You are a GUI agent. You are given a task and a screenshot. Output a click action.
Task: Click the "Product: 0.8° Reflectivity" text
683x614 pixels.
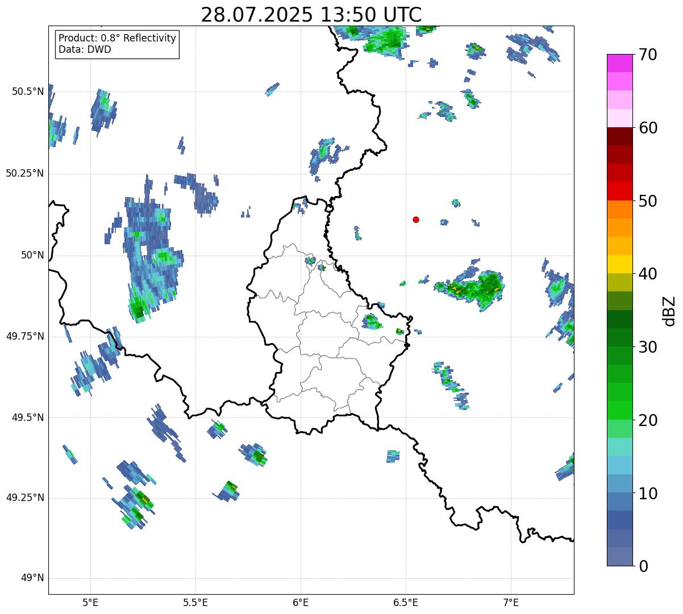118,38
